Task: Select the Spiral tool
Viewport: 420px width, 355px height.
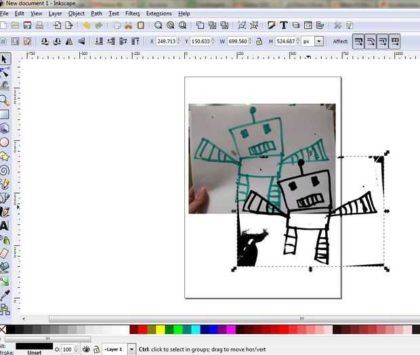Action: [4, 170]
